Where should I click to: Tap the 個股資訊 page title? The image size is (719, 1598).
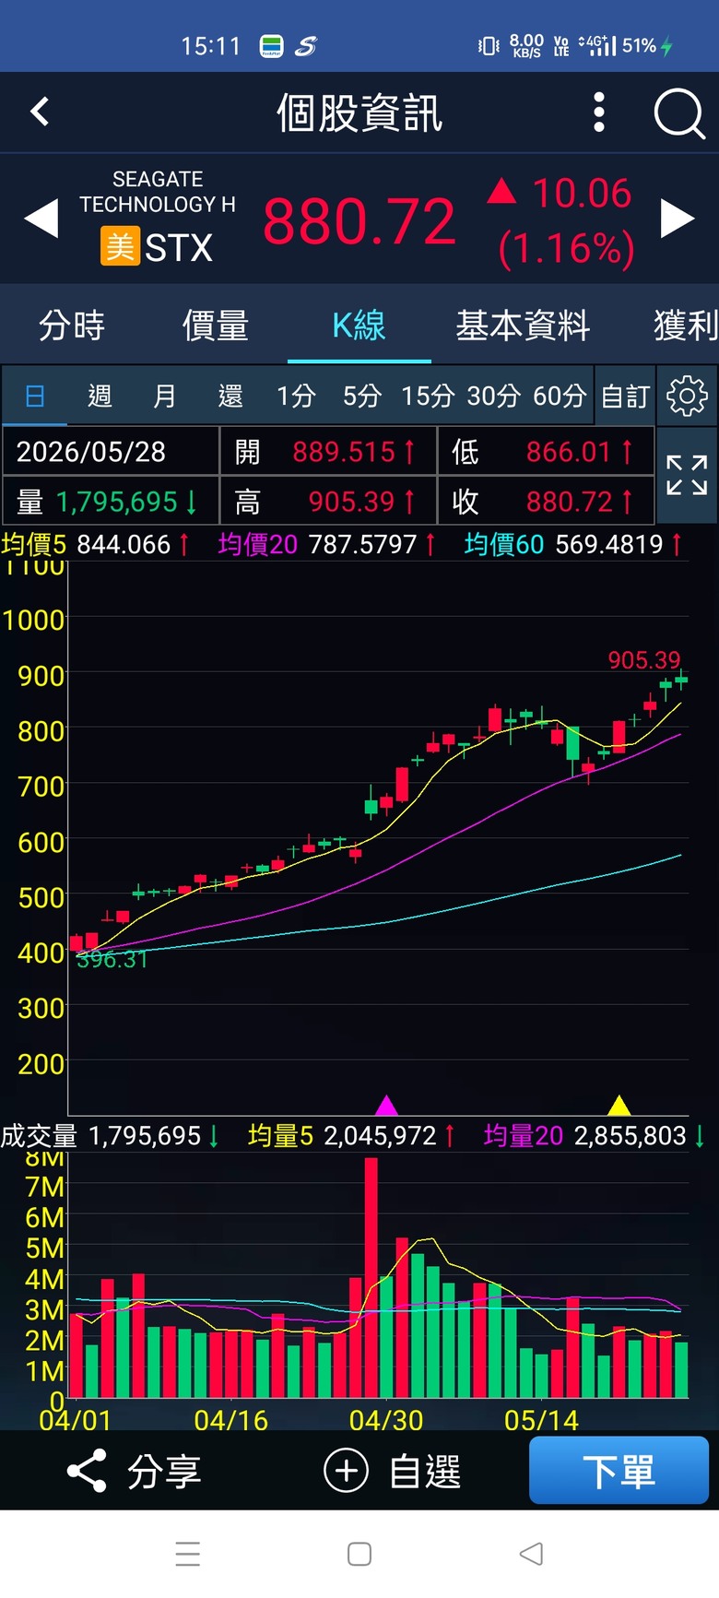tap(359, 113)
